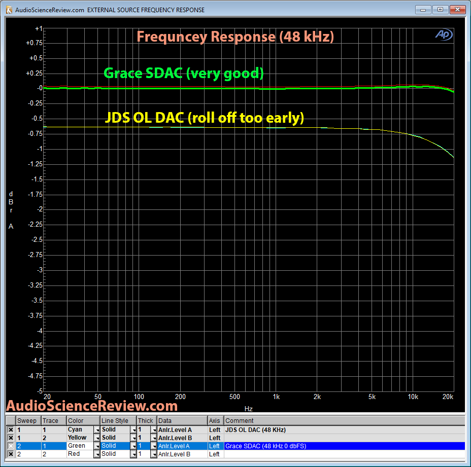Image resolution: width=471 pixels, height=467 pixels.
Task: Click the Thick column header
Action: point(147,421)
